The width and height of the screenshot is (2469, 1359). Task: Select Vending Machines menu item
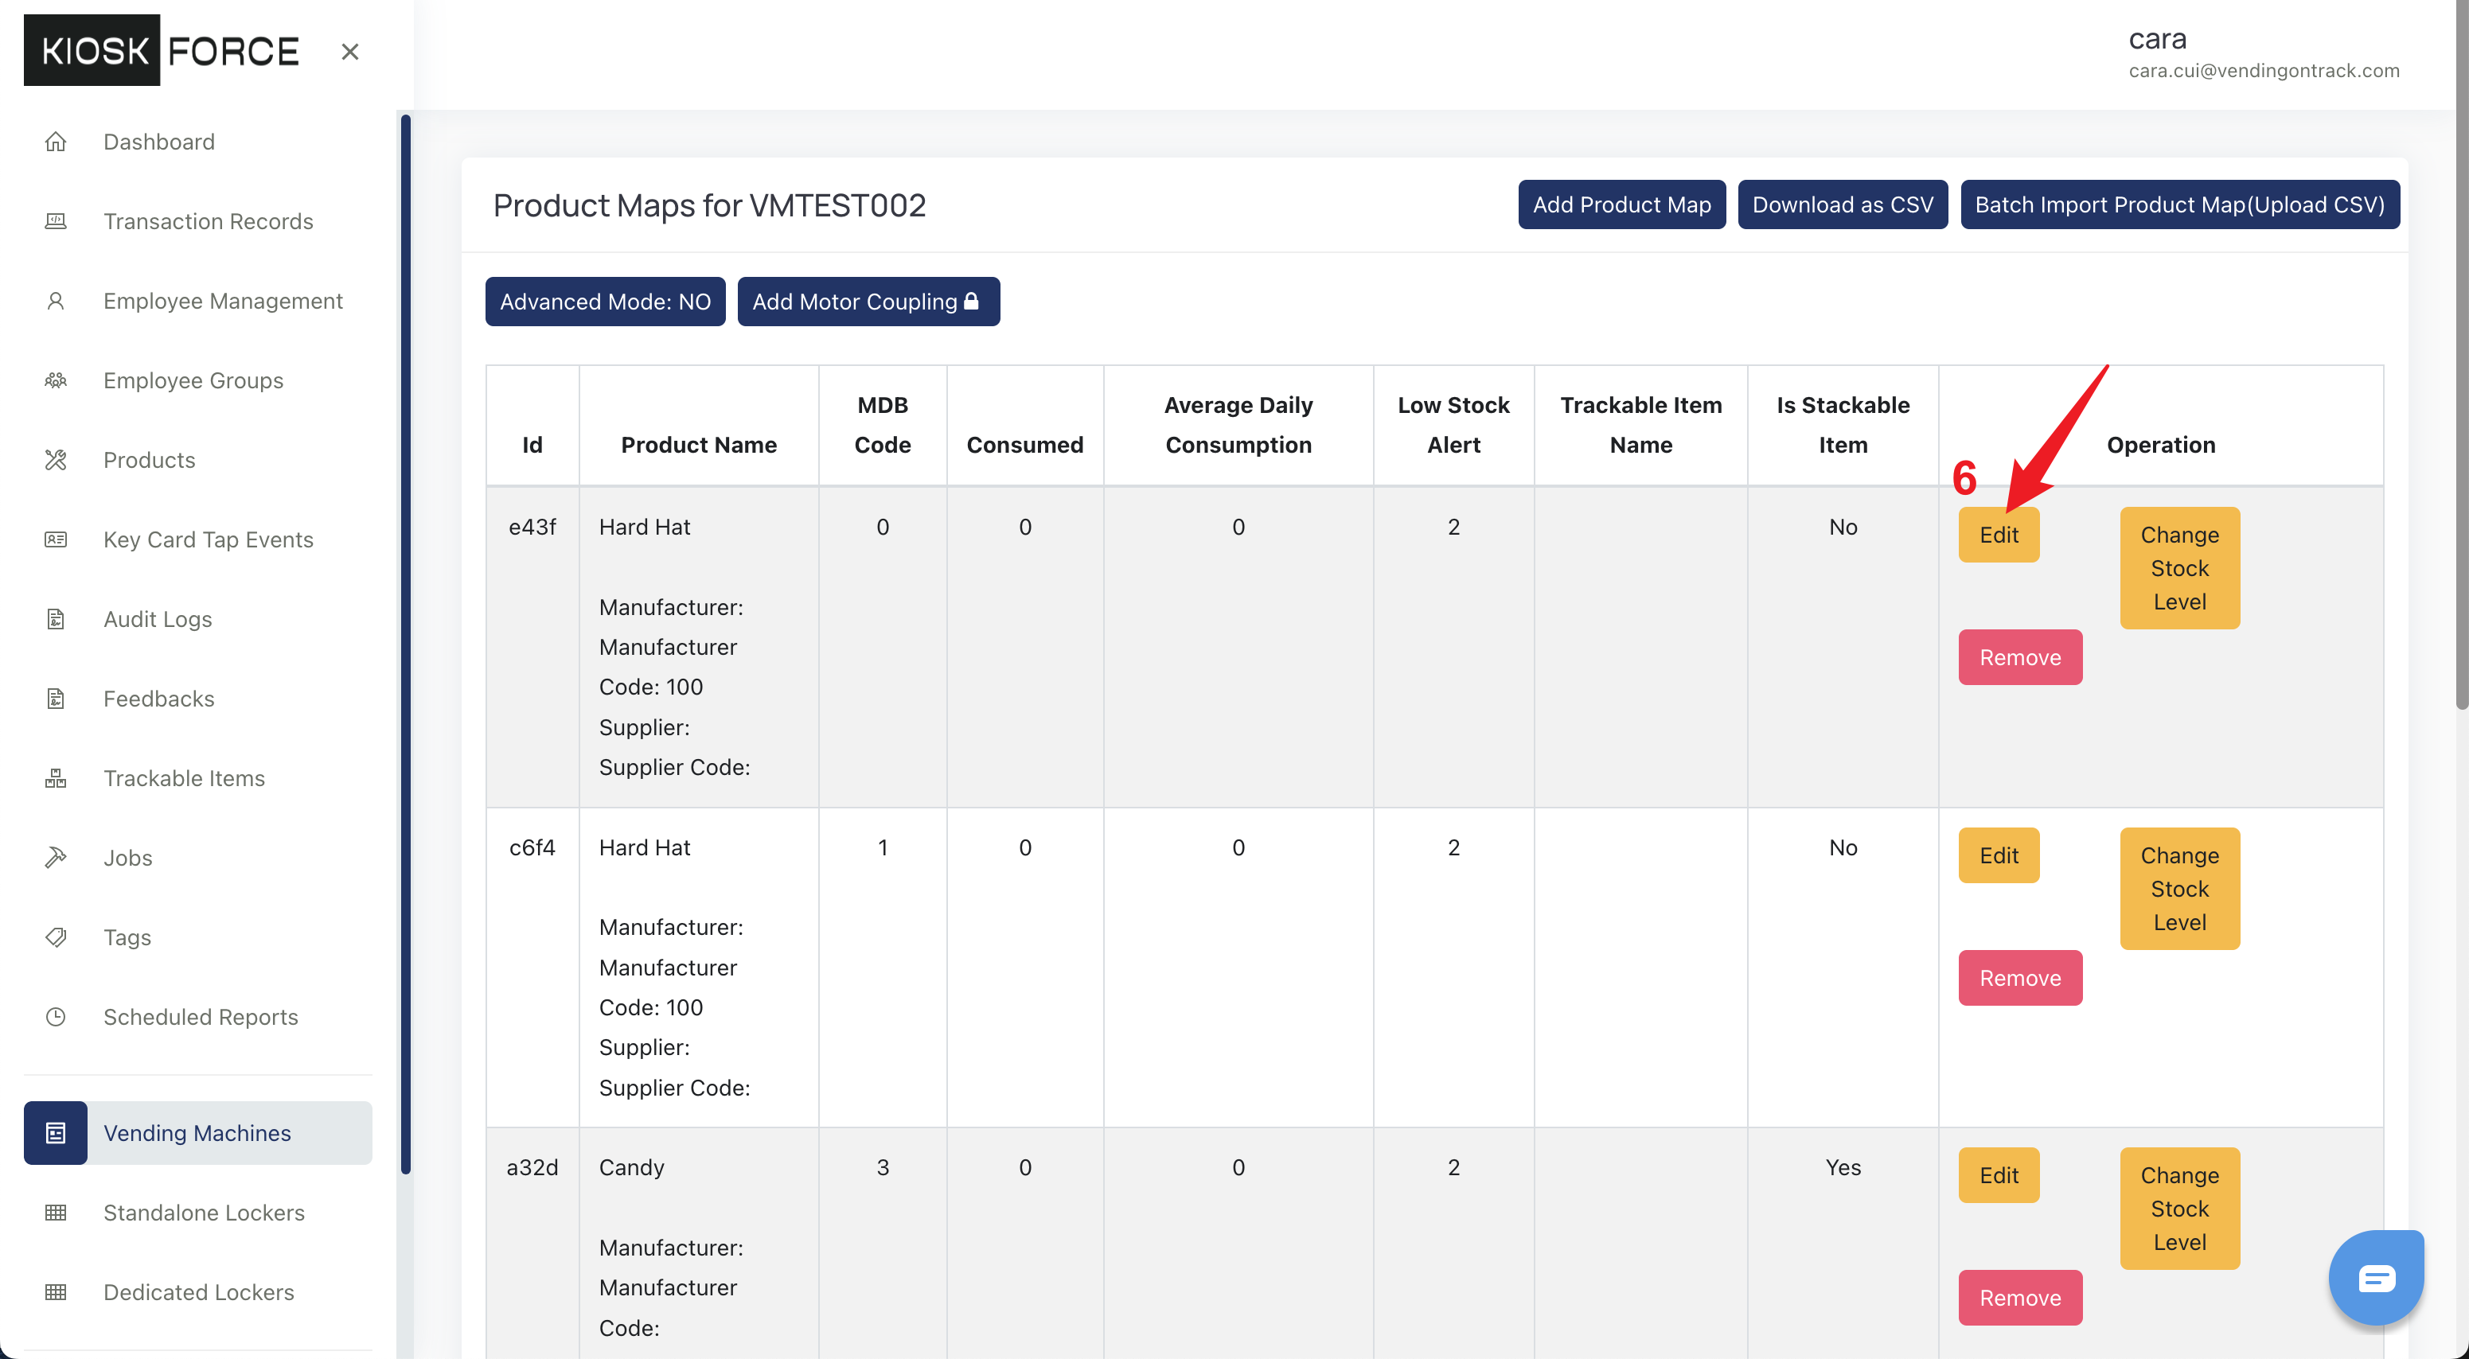click(197, 1133)
